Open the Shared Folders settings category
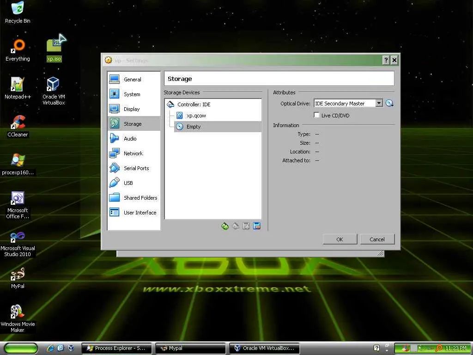 point(134,198)
